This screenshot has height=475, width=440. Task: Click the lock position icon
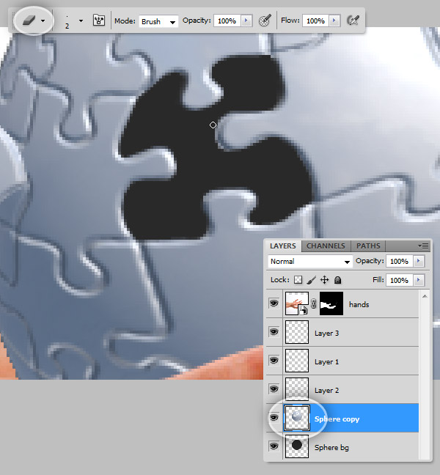pos(324,280)
